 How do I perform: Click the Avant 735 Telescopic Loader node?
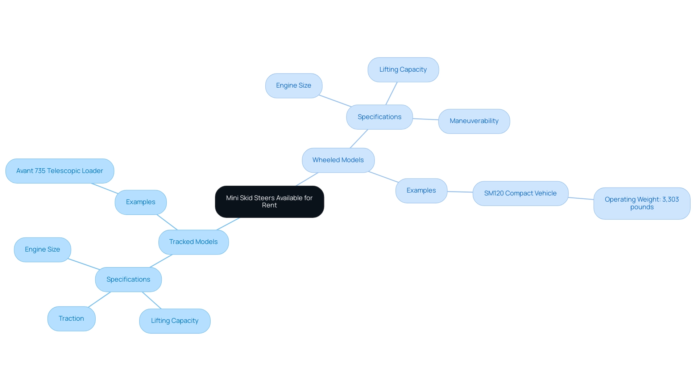click(x=60, y=170)
